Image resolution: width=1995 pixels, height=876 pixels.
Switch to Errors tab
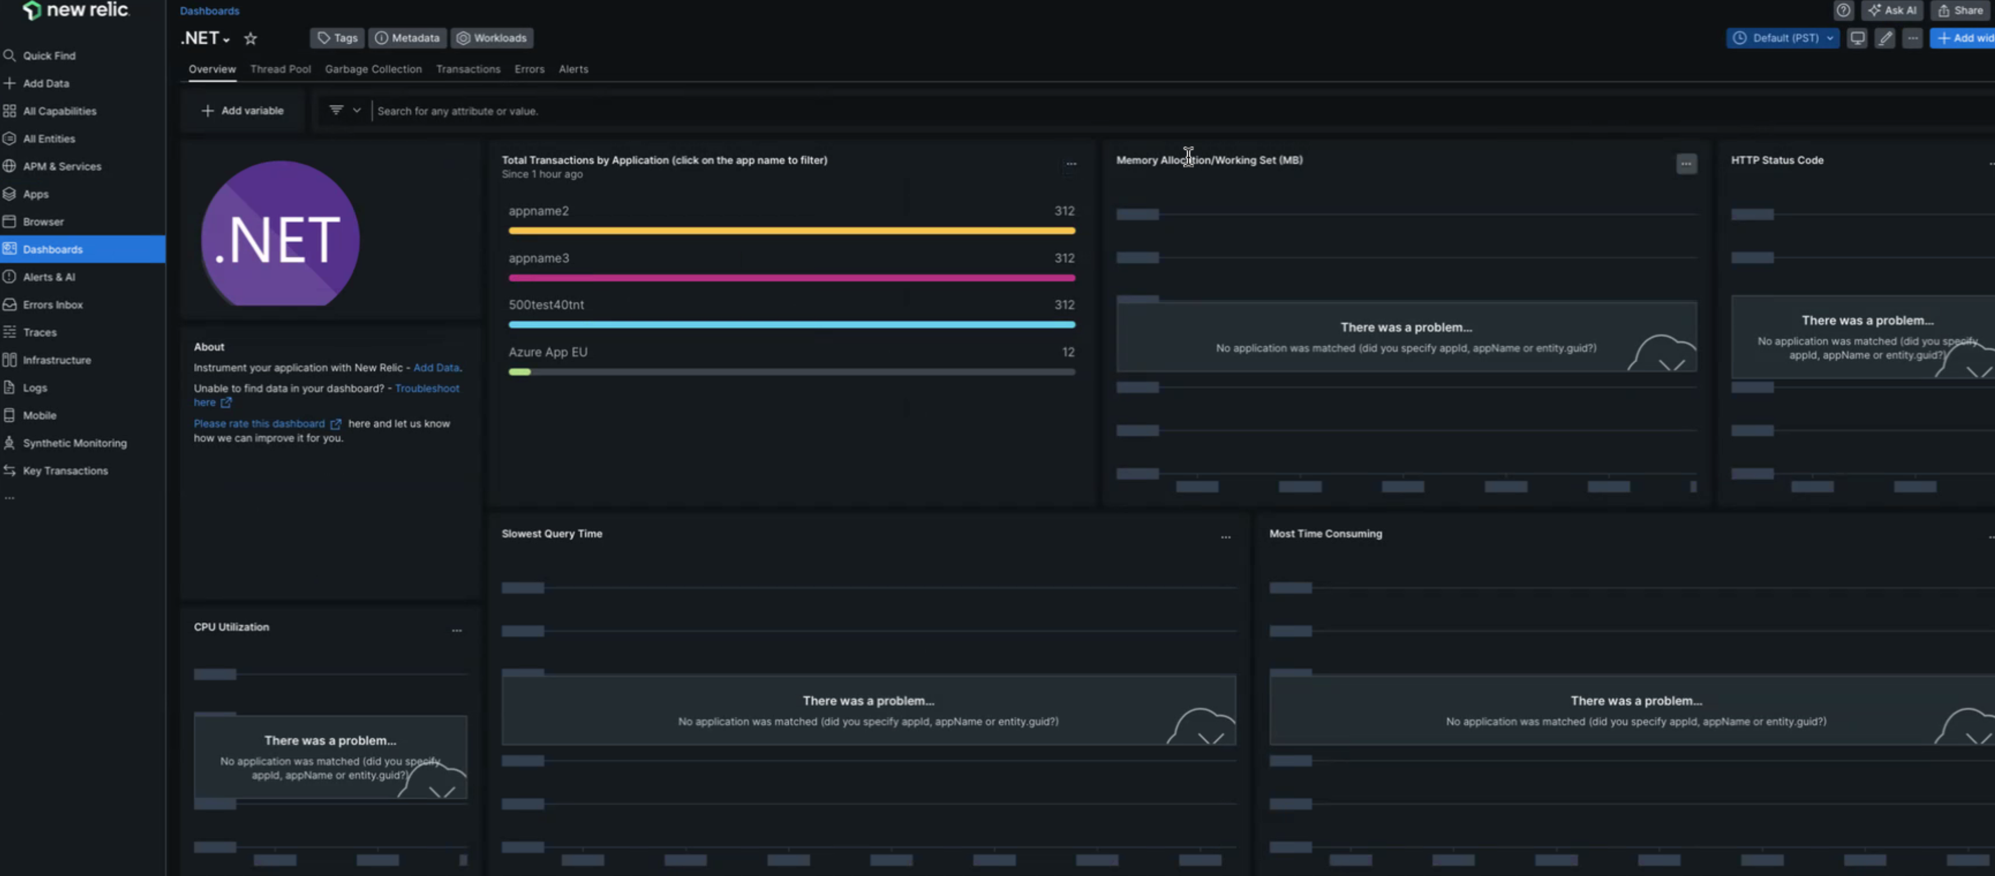coord(530,69)
